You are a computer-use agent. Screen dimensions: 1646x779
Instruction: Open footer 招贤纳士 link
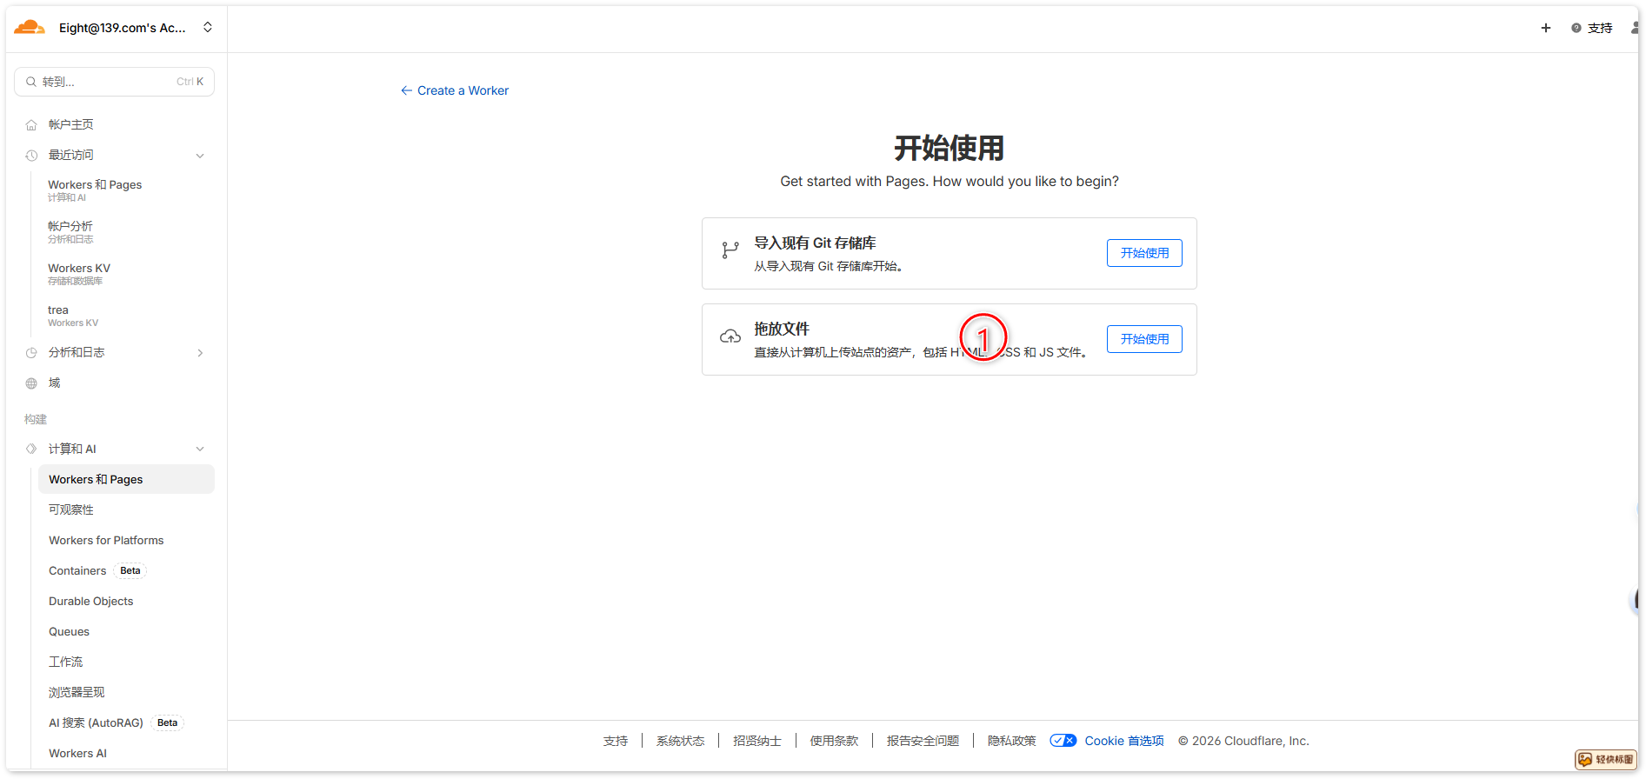pos(757,741)
